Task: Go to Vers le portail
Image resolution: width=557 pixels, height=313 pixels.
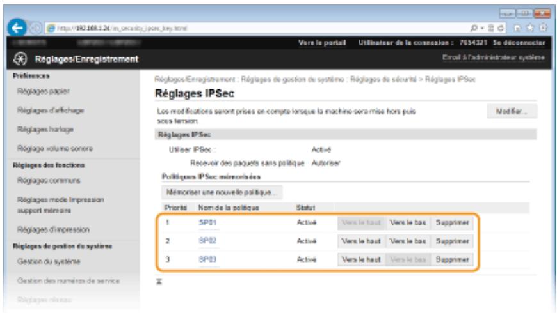Action: pos(322,43)
